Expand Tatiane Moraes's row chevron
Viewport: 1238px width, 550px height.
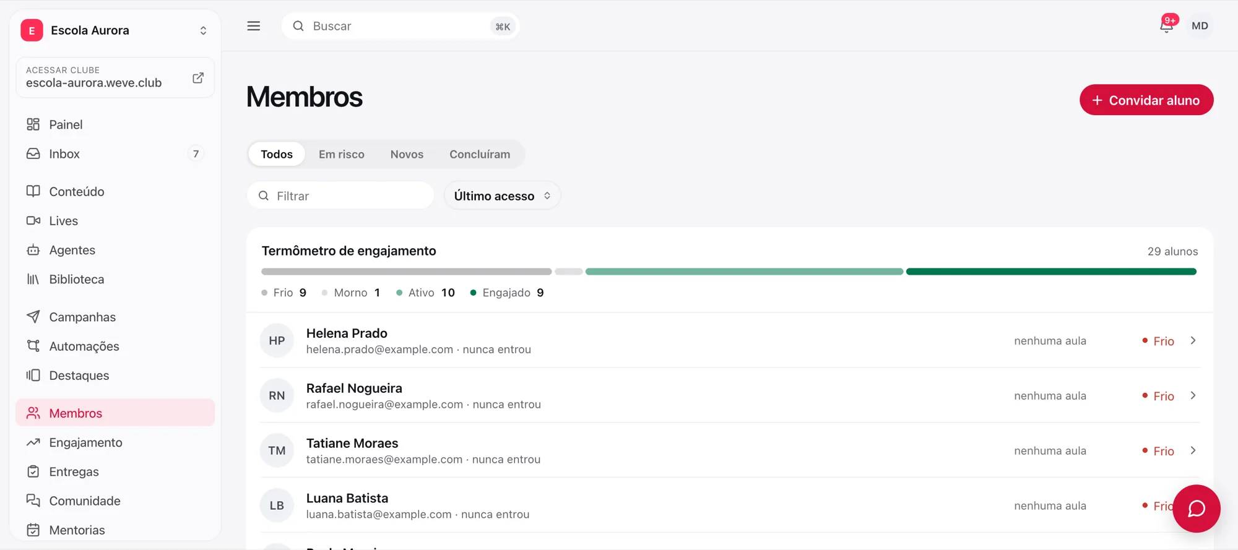tap(1193, 450)
